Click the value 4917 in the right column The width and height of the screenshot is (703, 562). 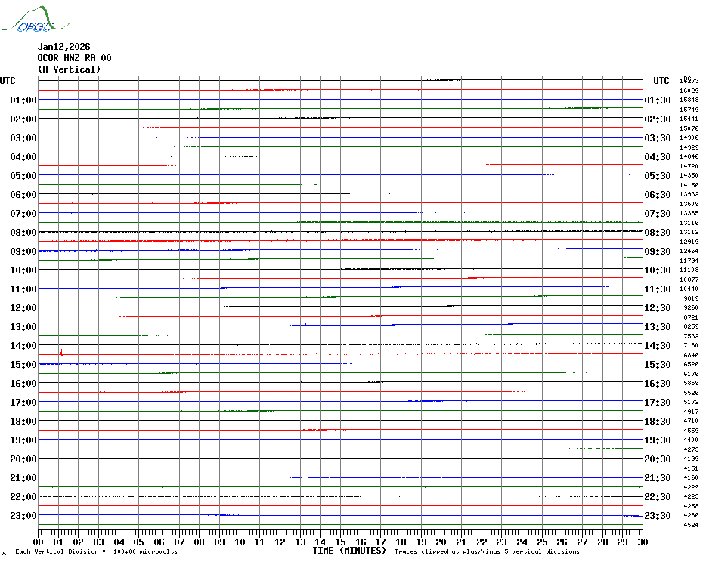[x=691, y=412]
